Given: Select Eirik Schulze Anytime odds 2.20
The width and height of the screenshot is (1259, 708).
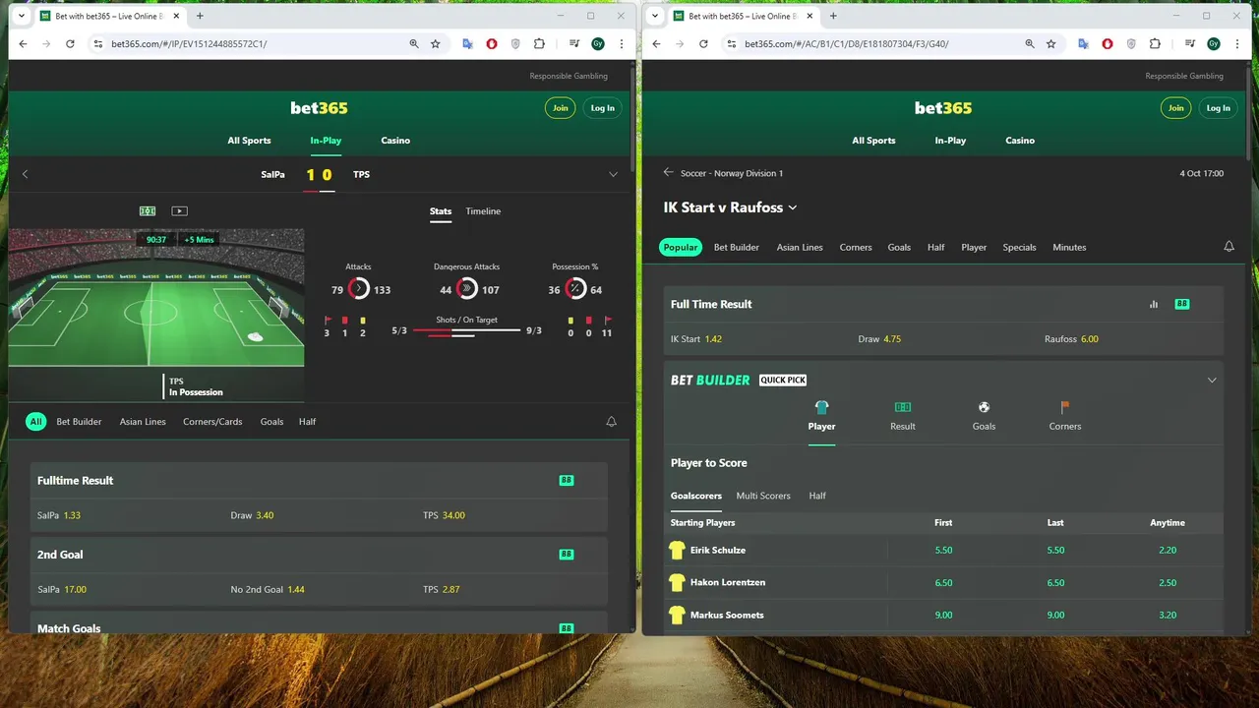Looking at the screenshot, I should 1168,551.
